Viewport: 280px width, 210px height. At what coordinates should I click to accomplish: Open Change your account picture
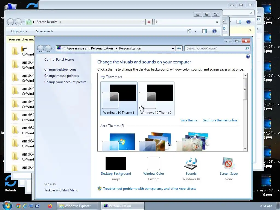65,82
